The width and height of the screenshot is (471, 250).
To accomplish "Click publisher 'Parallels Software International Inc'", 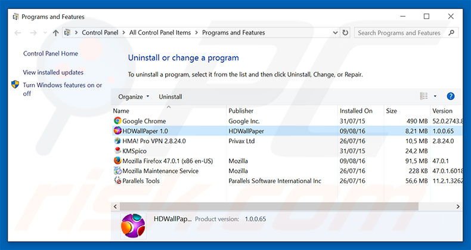I will click(x=275, y=181).
